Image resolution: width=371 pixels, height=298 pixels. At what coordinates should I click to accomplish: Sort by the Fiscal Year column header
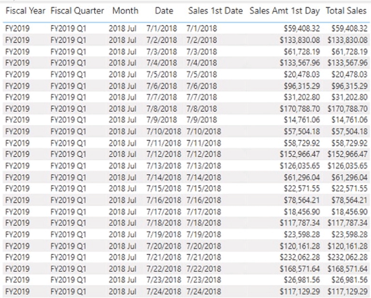(x=24, y=10)
